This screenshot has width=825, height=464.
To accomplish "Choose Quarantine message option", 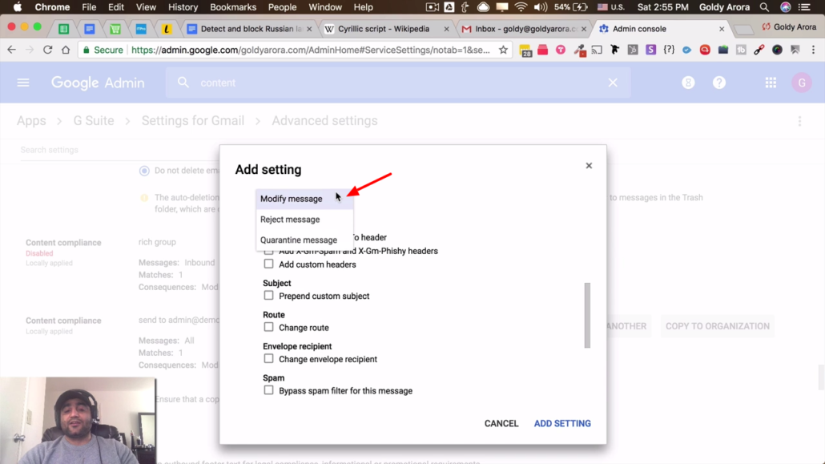I will pyautogui.click(x=304, y=240).
